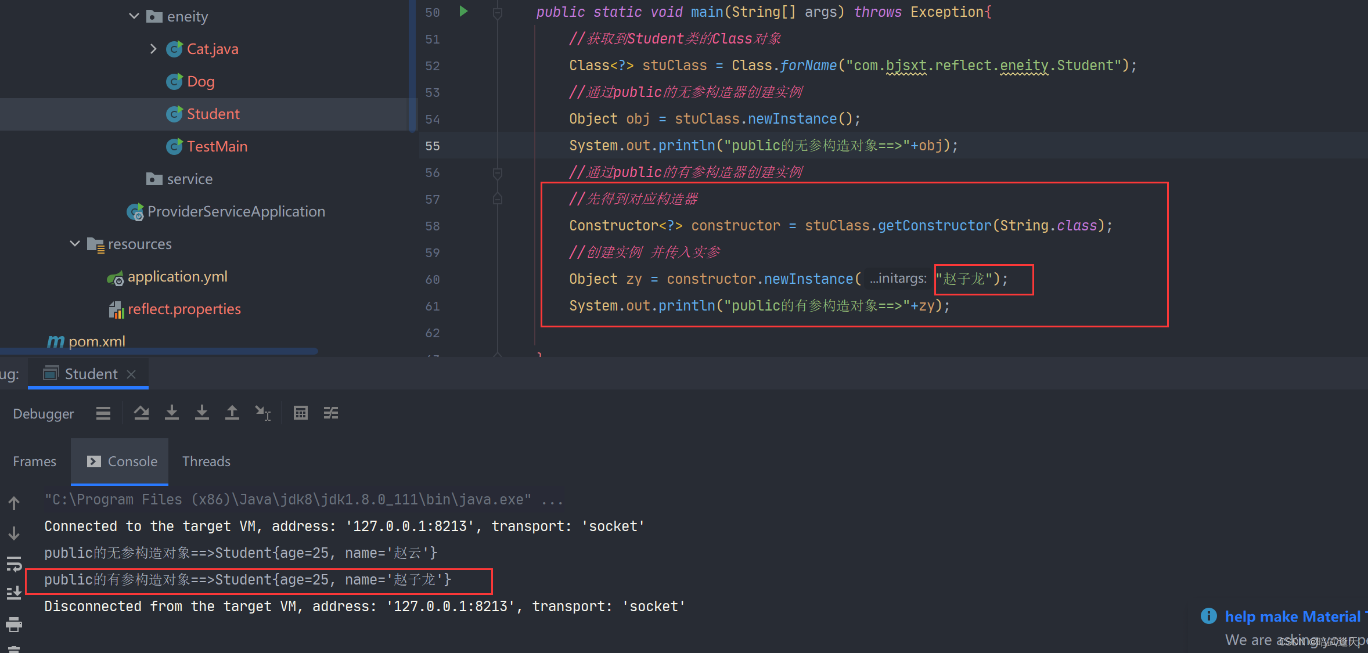The width and height of the screenshot is (1368, 653).
Task: Close the Student debug session tab
Action: tap(132, 374)
